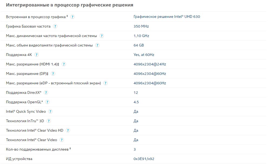The width and height of the screenshot is (268, 166).
Task: Open help for Поддержка OpenGL
Action: point(48,102)
